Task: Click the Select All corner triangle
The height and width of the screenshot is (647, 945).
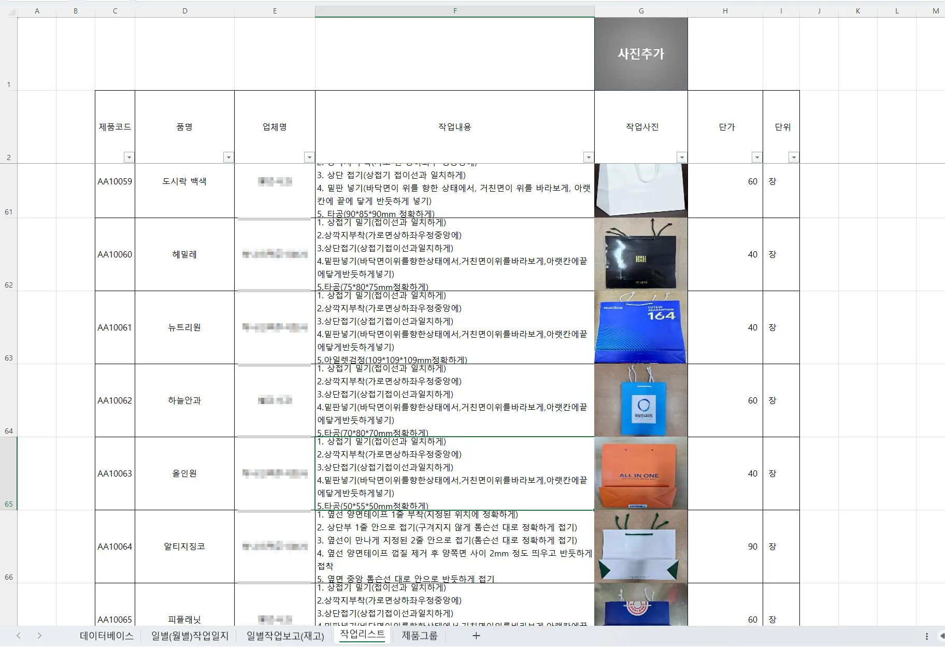Action: click(11, 11)
